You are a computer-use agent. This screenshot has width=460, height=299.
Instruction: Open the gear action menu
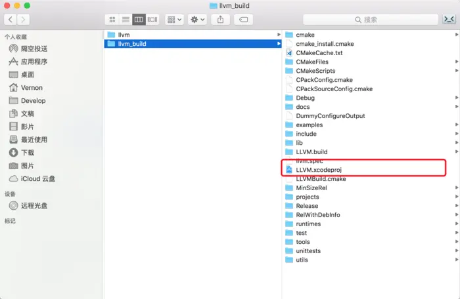coord(197,20)
